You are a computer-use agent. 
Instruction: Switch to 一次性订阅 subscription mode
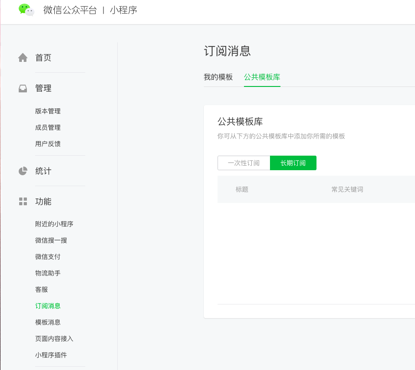coord(244,162)
